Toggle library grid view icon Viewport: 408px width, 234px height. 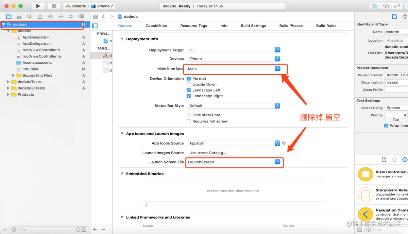[x=360, y=230]
